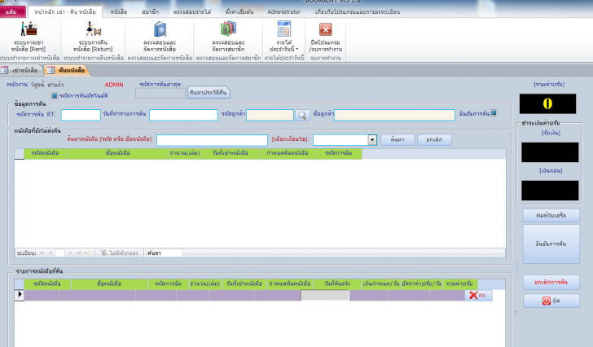The width and height of the screenshot is (593, 347).
Task: Click the red power icon close button
Action: pyautogui.click(x=551, y=301)
